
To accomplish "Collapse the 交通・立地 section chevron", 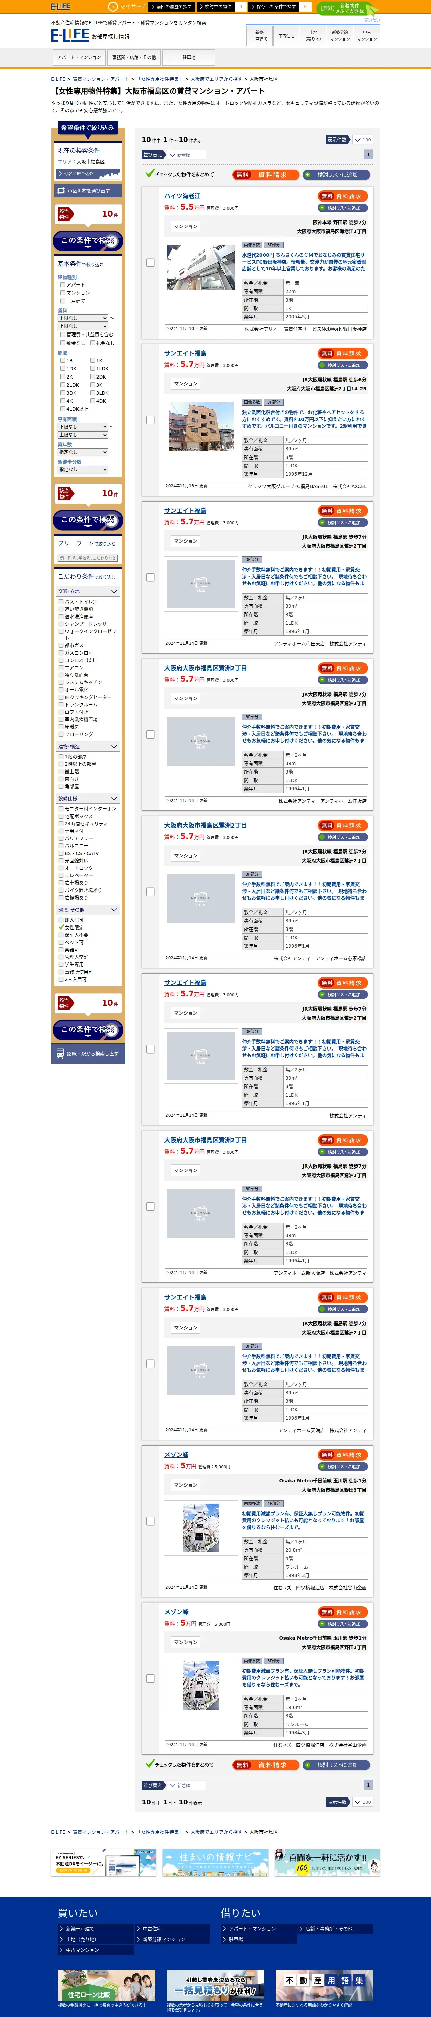I will [114, 591].
